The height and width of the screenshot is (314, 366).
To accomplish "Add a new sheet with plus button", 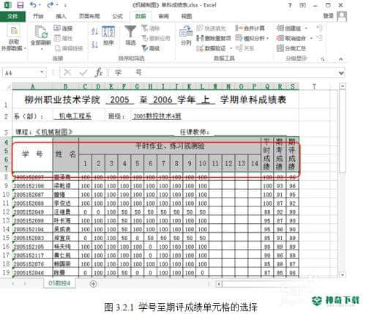I will pos(93,283).
